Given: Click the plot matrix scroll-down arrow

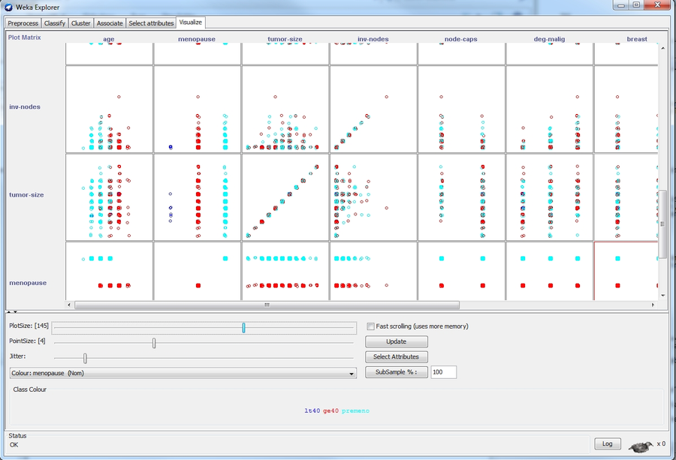Looking at the screenshot, I should tap(662, 296).
